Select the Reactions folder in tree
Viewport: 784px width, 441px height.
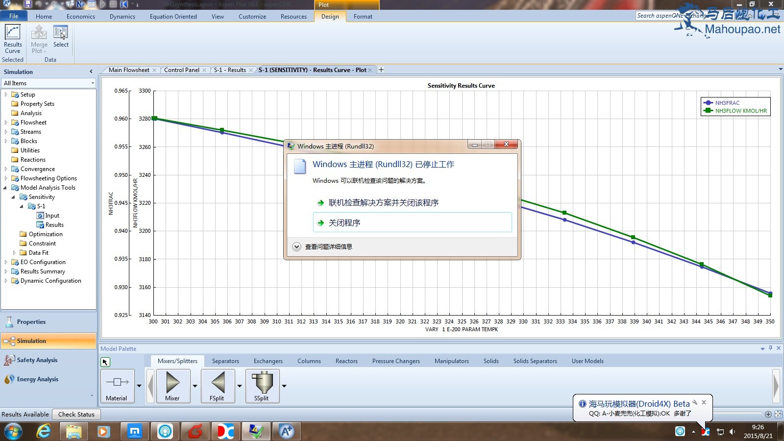point(33,160)
